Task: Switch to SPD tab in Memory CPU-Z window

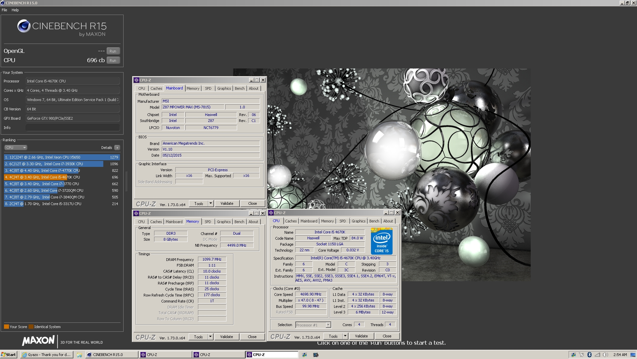Action: click(208, 222)
